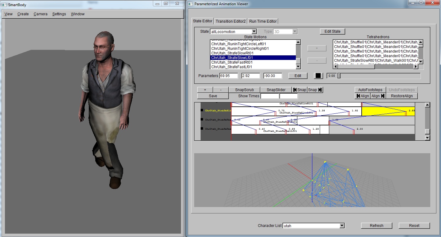Image resolution: width=441 pixels, height=237 pixels.
Task: Click black square beside yellow StrafeSlo track
Action: [x=202, y=110]
